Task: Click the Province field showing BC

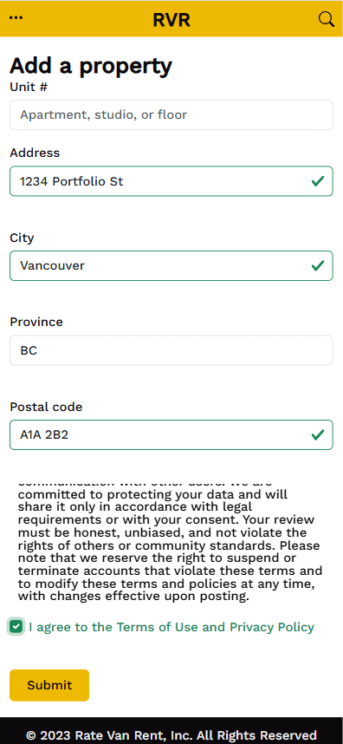Action: 171,350
